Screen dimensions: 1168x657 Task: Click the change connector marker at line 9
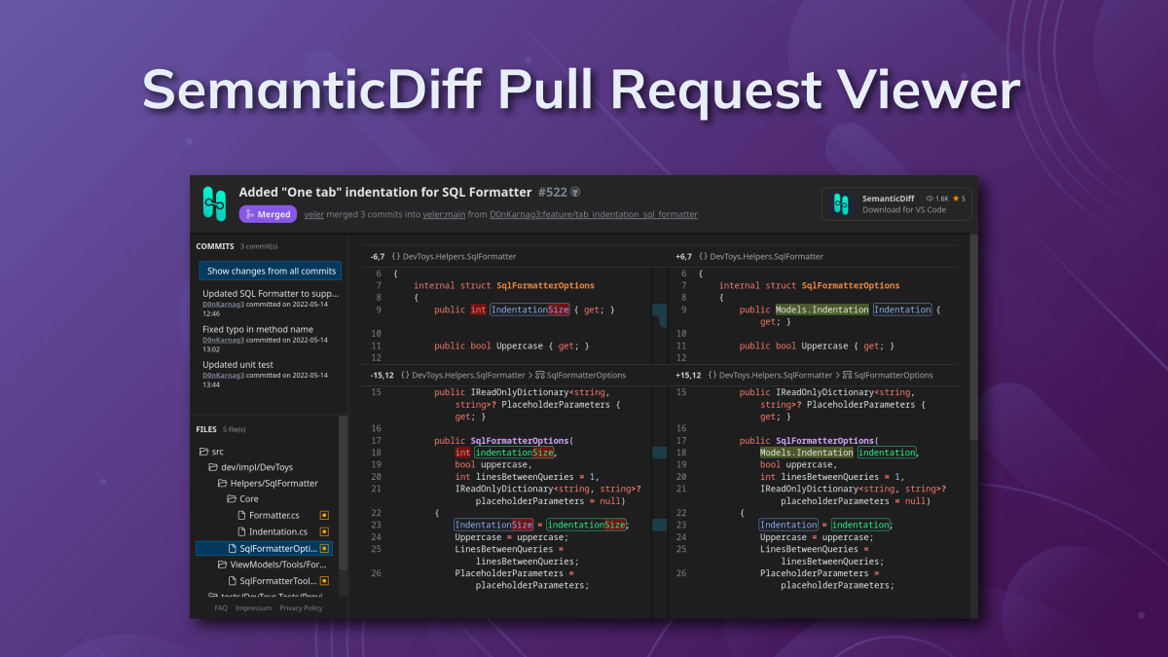point(660,315)
